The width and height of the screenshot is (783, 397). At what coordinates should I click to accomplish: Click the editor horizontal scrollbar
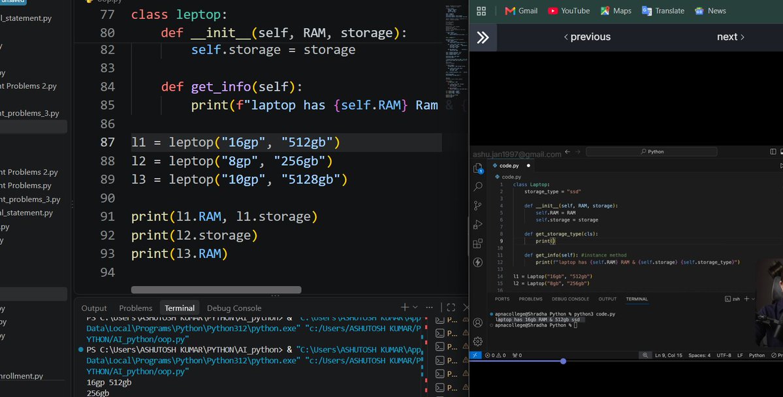click(x=216, y=290)
